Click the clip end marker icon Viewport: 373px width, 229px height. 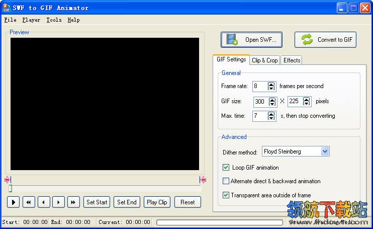[203, 180]
